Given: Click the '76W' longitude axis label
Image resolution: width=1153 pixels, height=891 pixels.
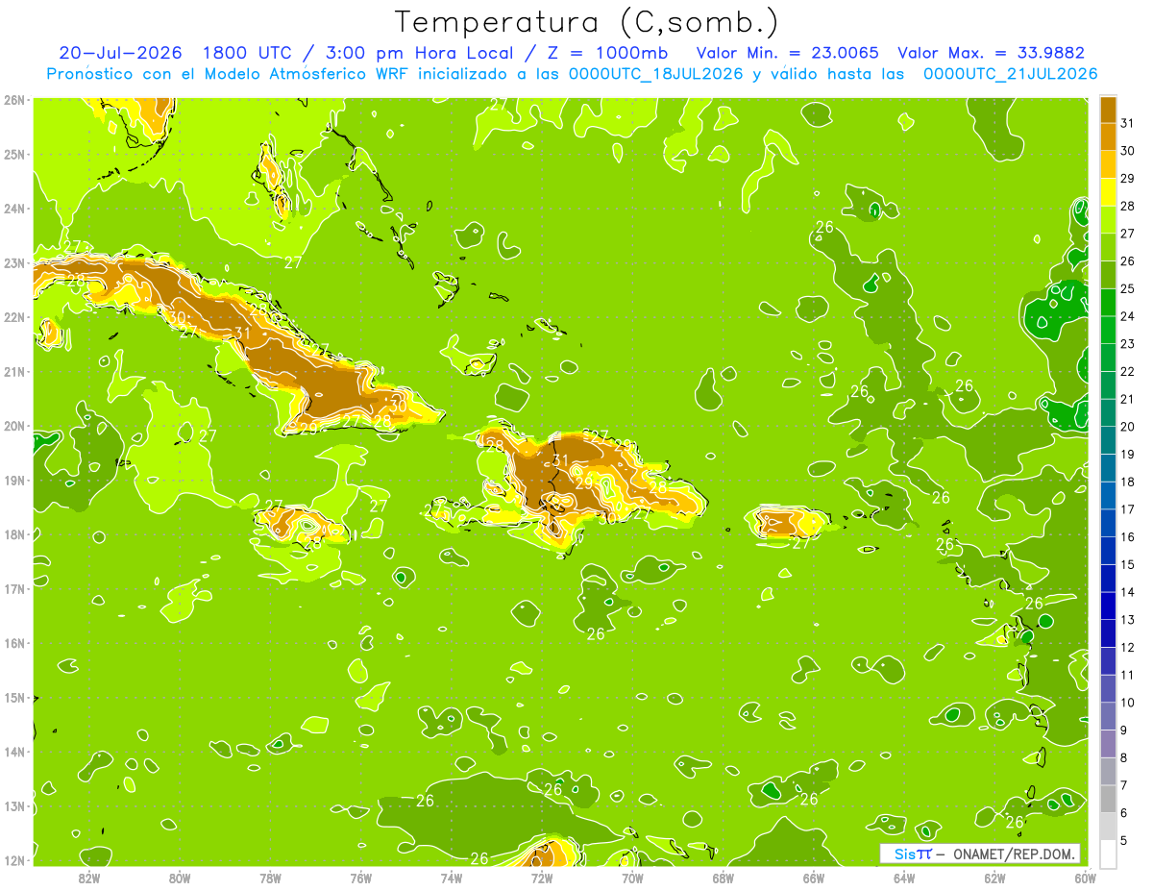Looking at the screenshot, I should pyautogui.click(x=360, y=879).
